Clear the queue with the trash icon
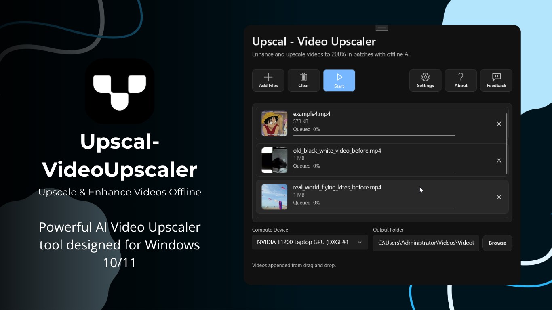The width and height of the screenshot is (552, 310). (x=303, y=80)
